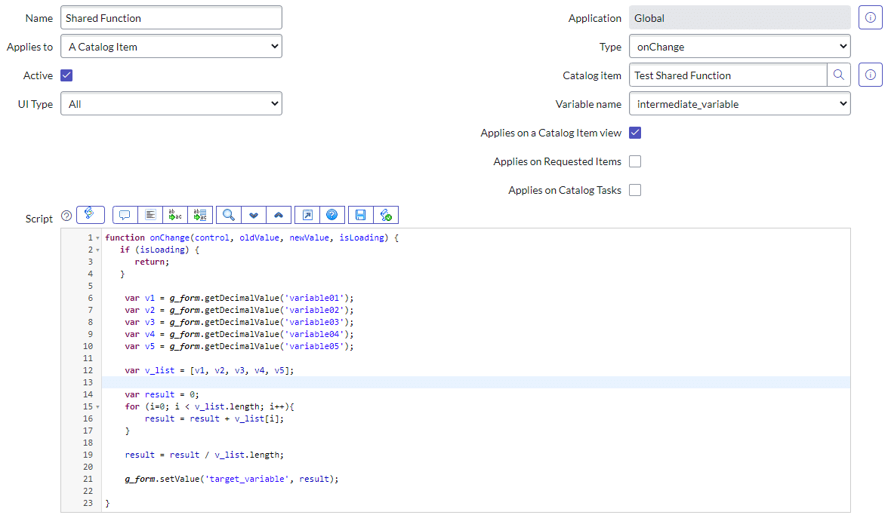888x518 pixels.
Task: Click the read-only Application field
Action: 740,17
